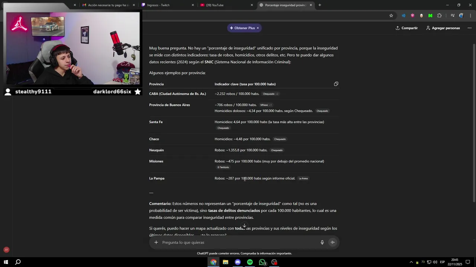Open Chrome from the taskbar

(x=213, y=262)
